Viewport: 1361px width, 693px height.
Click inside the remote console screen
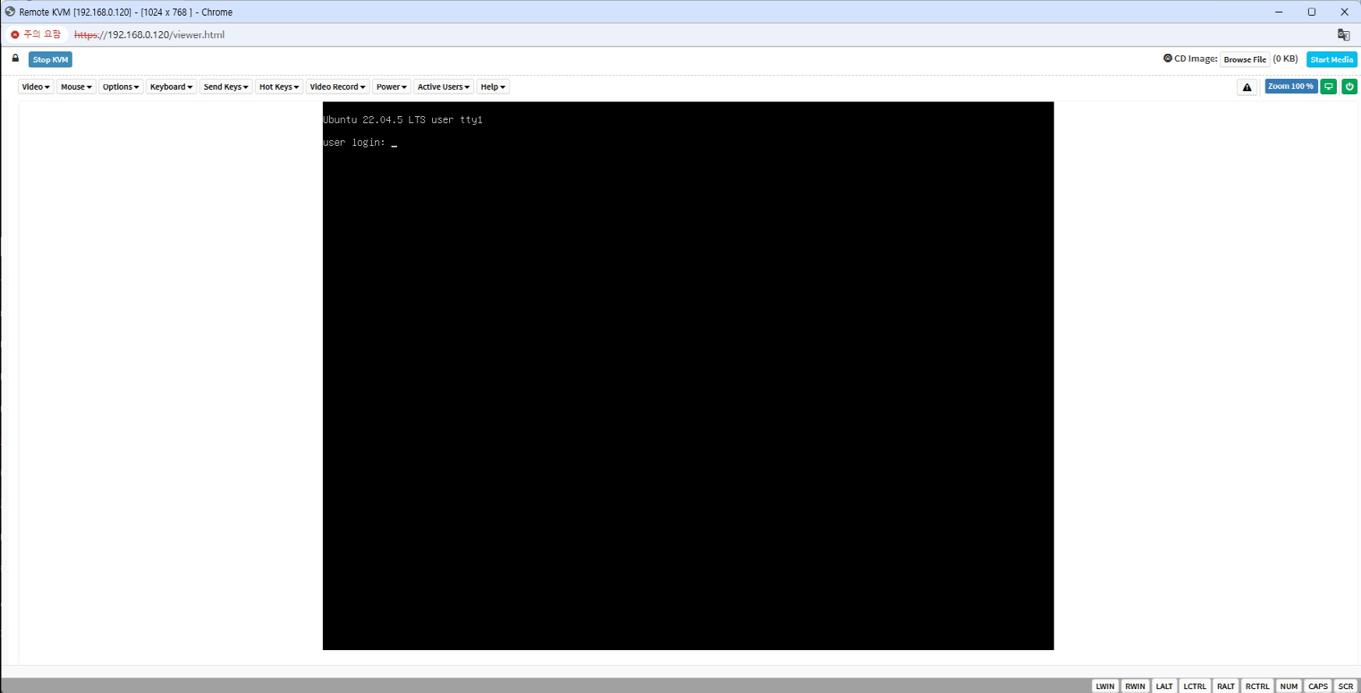[x=688, y=376]
